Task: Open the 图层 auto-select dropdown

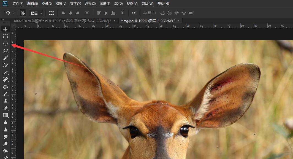Action: (36, 13)
